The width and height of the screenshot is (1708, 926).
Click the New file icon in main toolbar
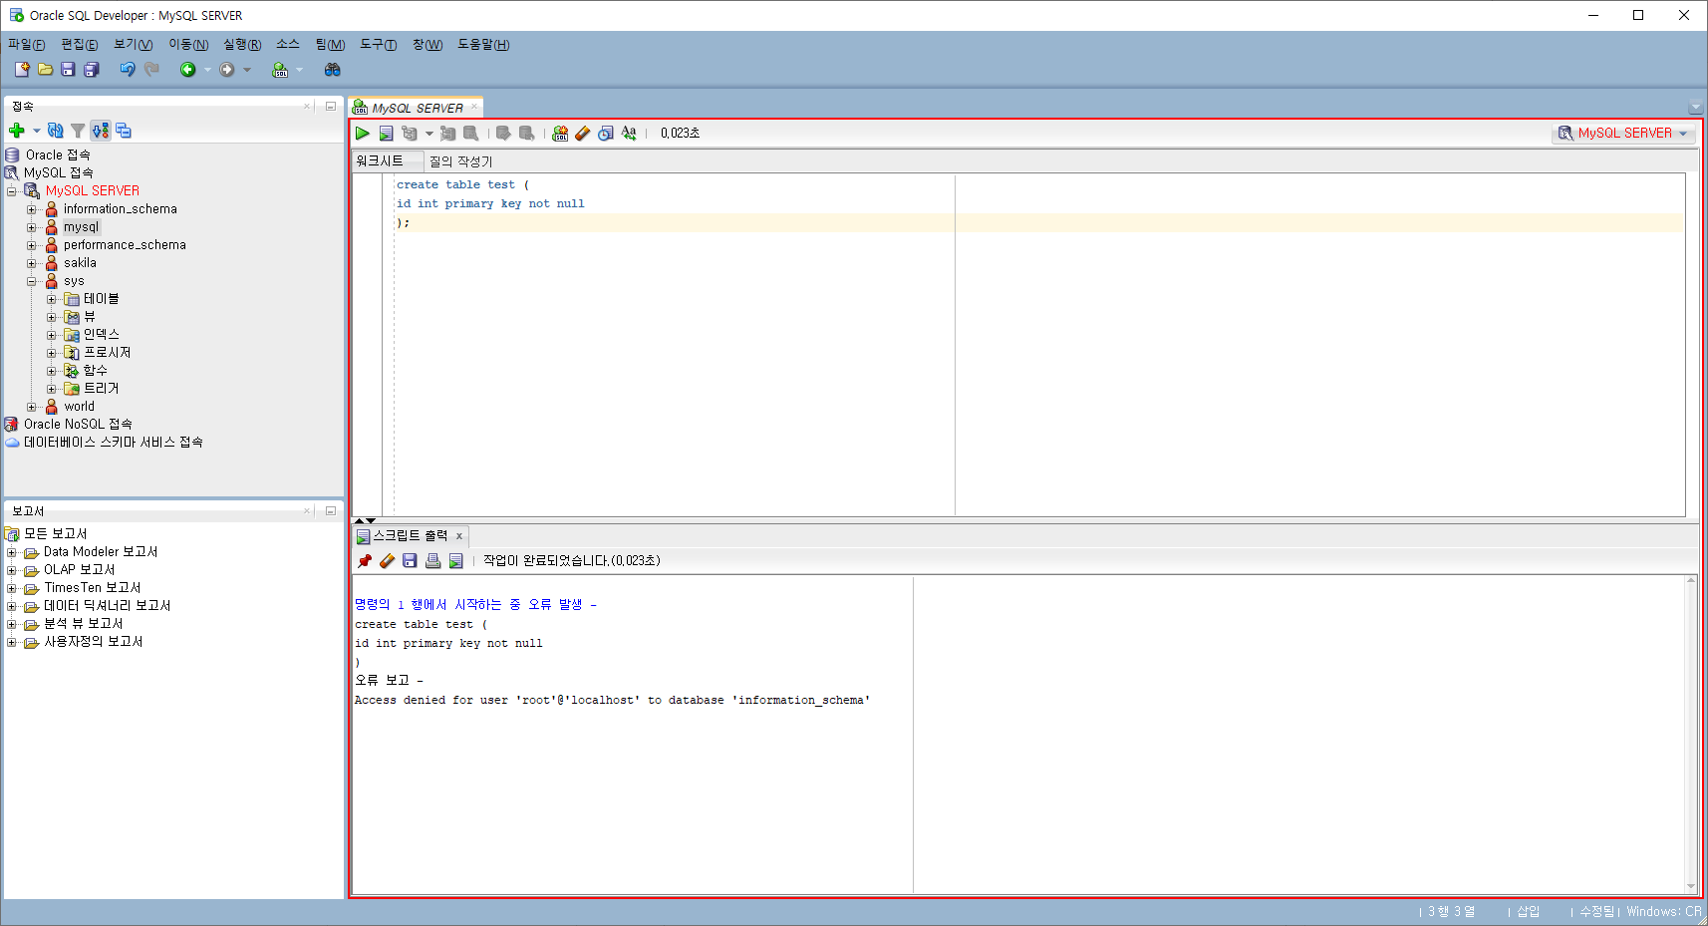click(x=22, y=70)
